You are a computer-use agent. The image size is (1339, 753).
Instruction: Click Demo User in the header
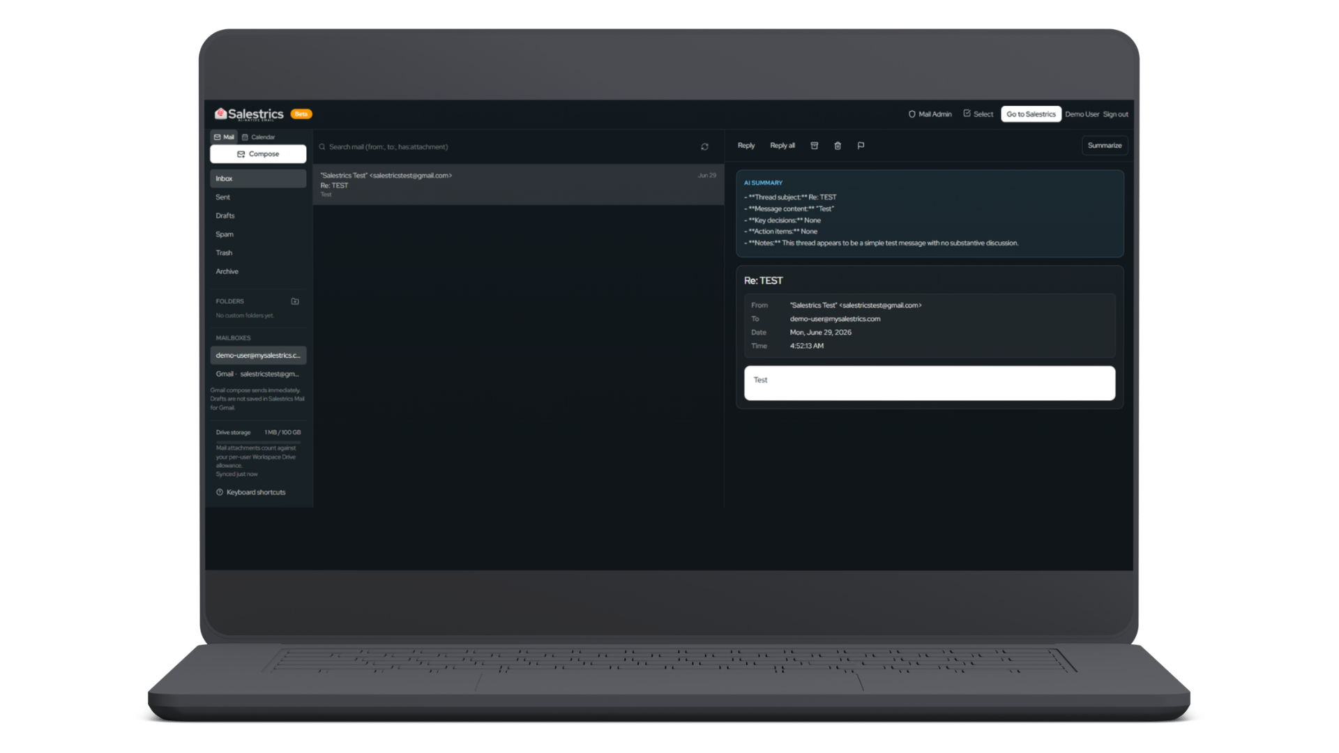pyautogui.click(x=1082, y=114)
